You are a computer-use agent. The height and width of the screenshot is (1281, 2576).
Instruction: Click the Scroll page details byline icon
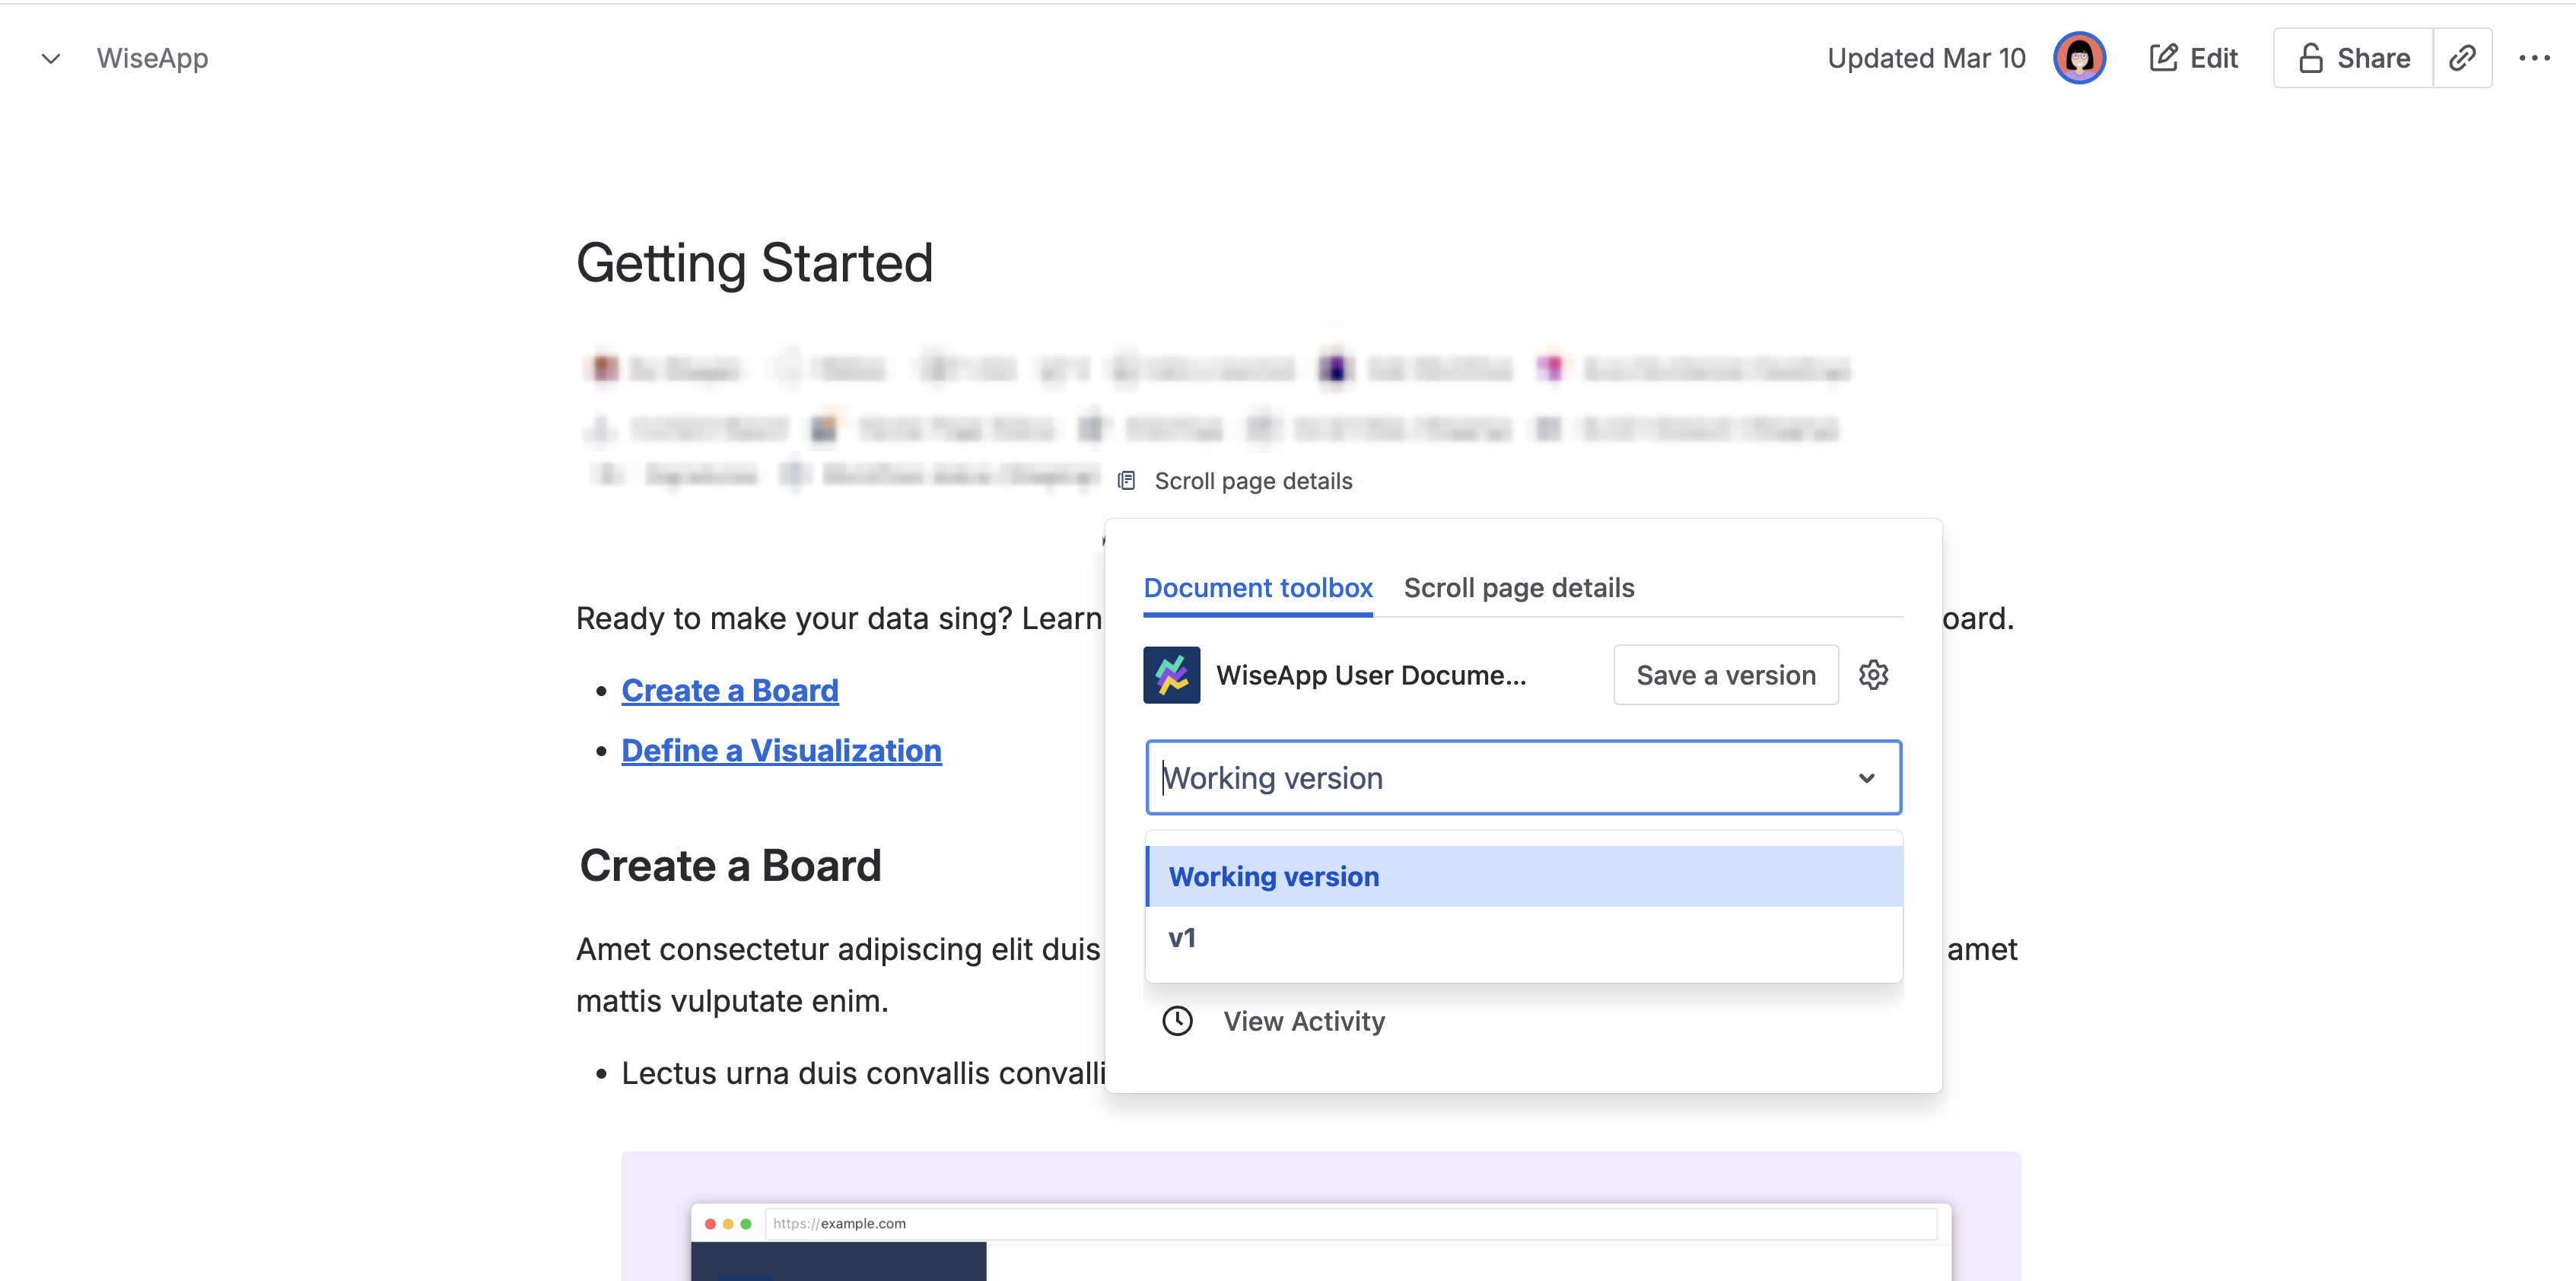(x=1127, y=481)
